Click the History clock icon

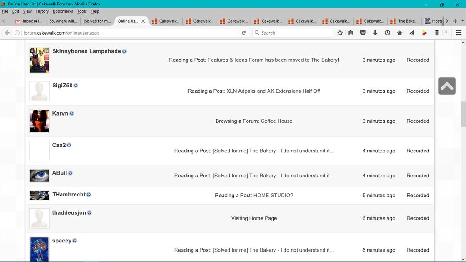(x=387, y=33)
